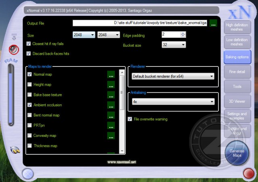This screenshot has width=258, height=182.
Task: Uncheck Discard back-faces hits
Action: [x=29, y=53]
